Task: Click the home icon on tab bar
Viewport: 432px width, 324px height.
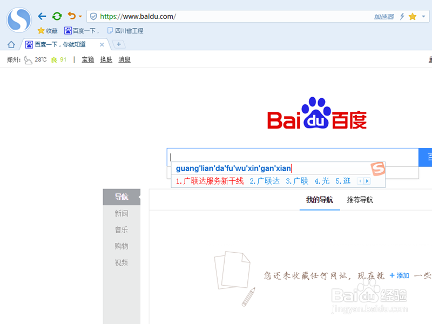Action: click(x=11, y=44)
